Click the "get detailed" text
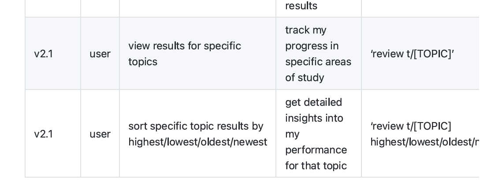Image resolution: width=495 pixels, height=186 pixels. tap(313, 102)
